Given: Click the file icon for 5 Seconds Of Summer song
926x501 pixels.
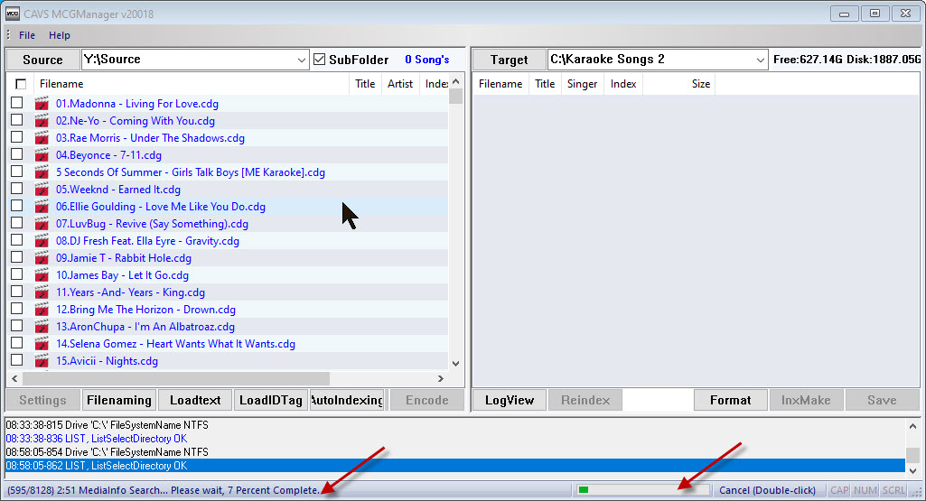Looking at the screenshot, I should click(42, 172).
